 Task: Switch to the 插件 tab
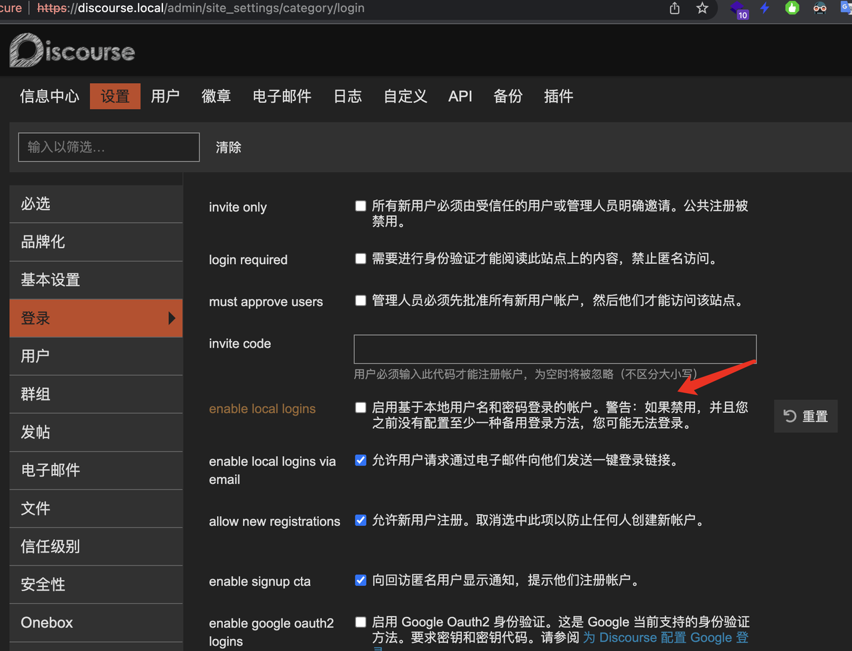(x=558, y=96)
